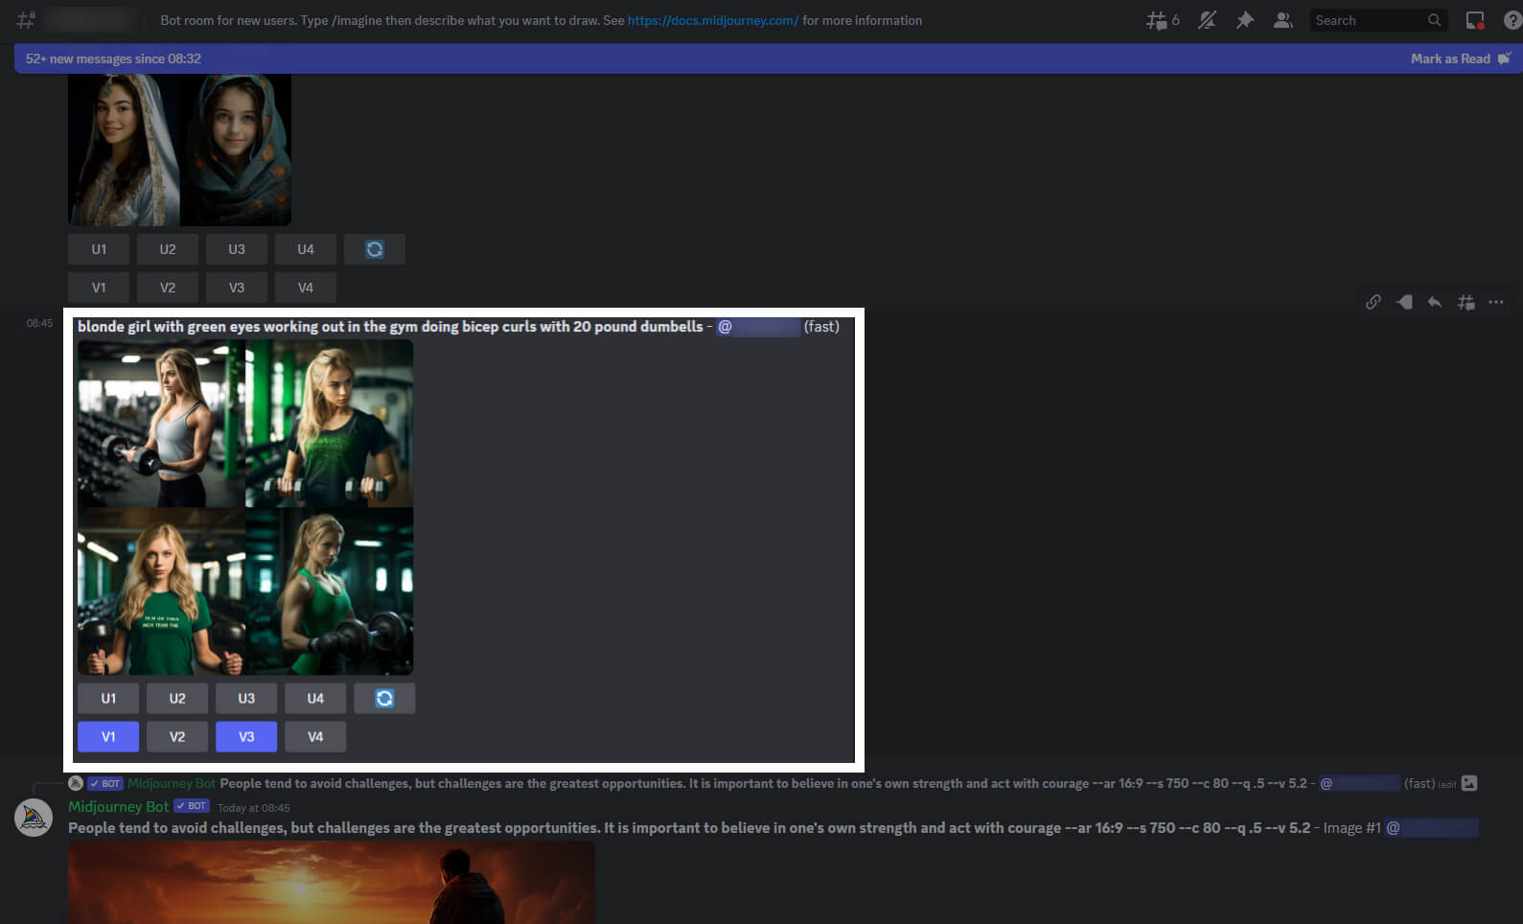Viewport: 1523px width, 924px height.
Task: Create thread from the hovered message
Action: click(1465, 302)
